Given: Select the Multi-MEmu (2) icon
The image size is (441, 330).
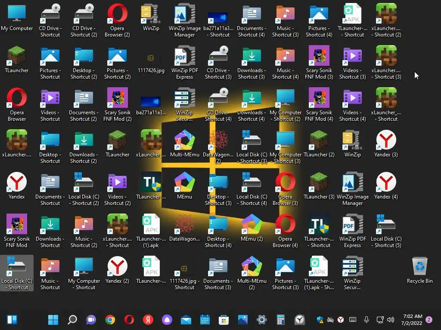Looking at the screenshot, I should tap(252, 273).
